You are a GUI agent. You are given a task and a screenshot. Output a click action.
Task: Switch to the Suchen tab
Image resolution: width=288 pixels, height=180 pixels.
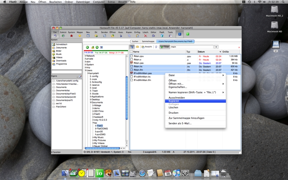tap(135, 41)
